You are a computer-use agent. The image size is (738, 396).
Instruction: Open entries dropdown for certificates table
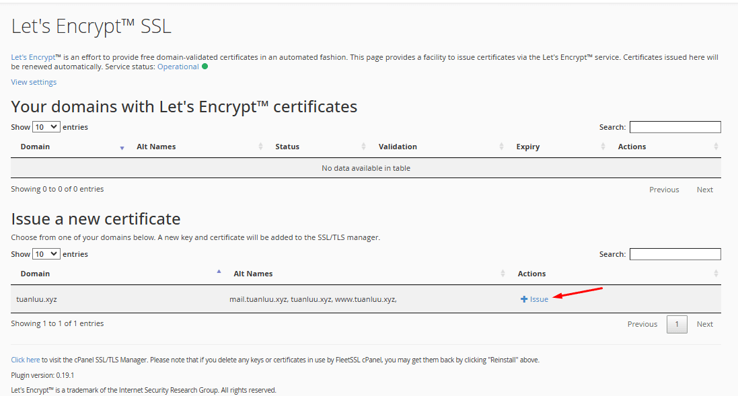click(x=46, y=127)
